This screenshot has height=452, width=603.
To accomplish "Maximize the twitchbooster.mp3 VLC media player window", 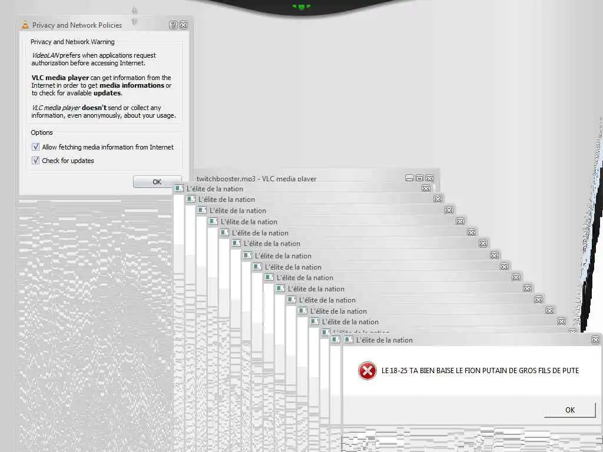I will pyautogui.click(x=419, y=178).
